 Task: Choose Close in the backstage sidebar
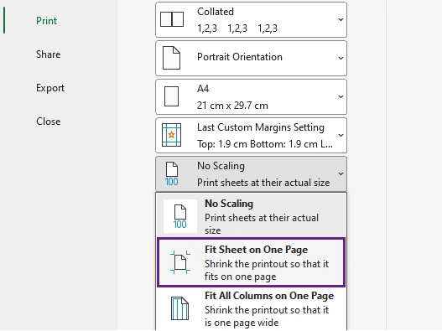48,122
